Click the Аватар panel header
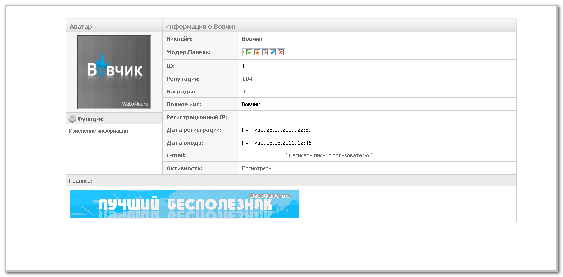563x277 pixels. click(x=81, y=26)
